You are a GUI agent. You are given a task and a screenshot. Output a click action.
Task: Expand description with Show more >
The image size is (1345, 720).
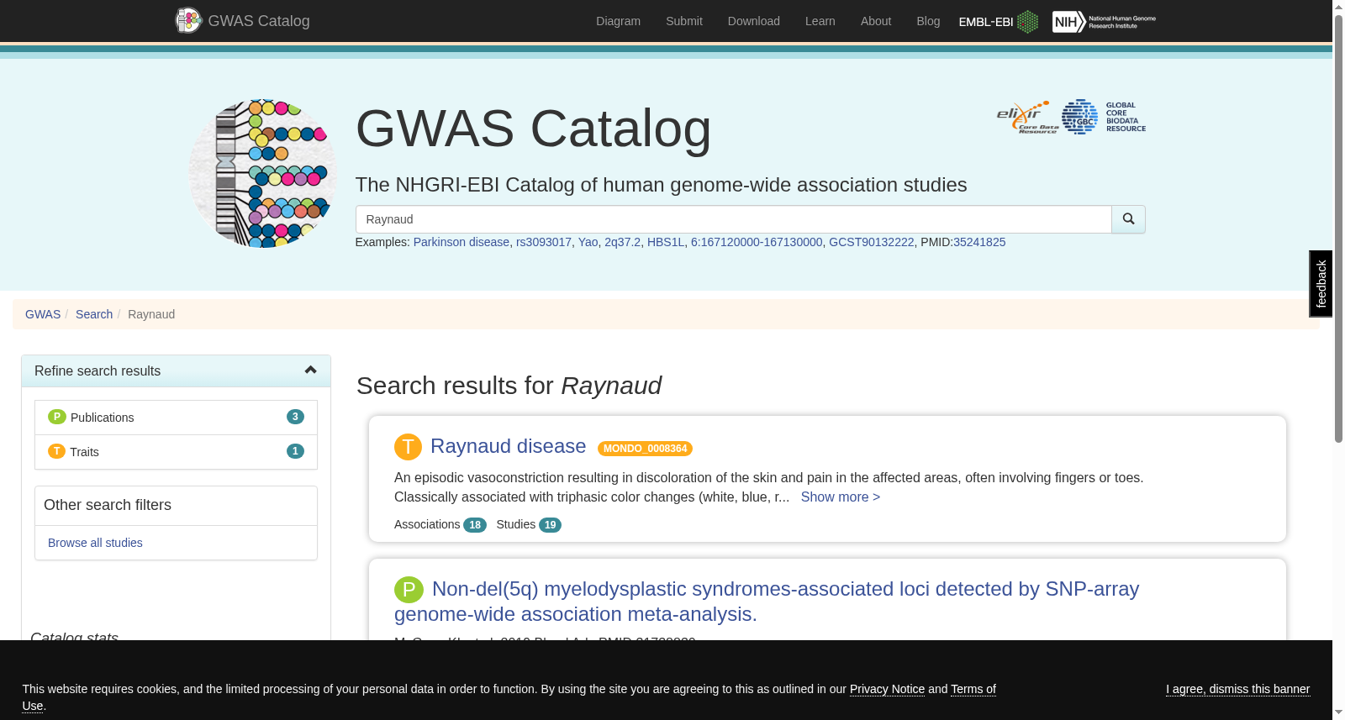click(841, 497)
